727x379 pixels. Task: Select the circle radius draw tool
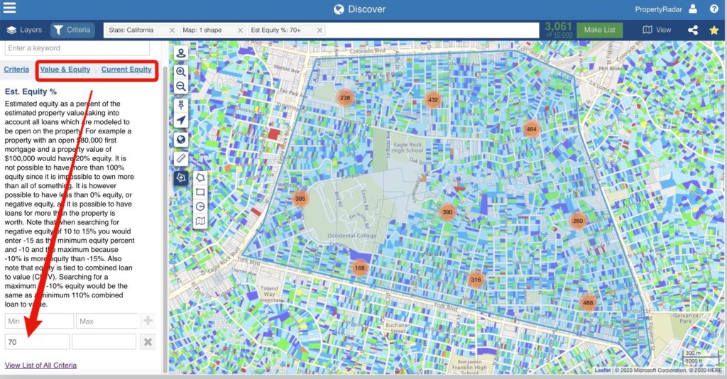pos(200,207)
